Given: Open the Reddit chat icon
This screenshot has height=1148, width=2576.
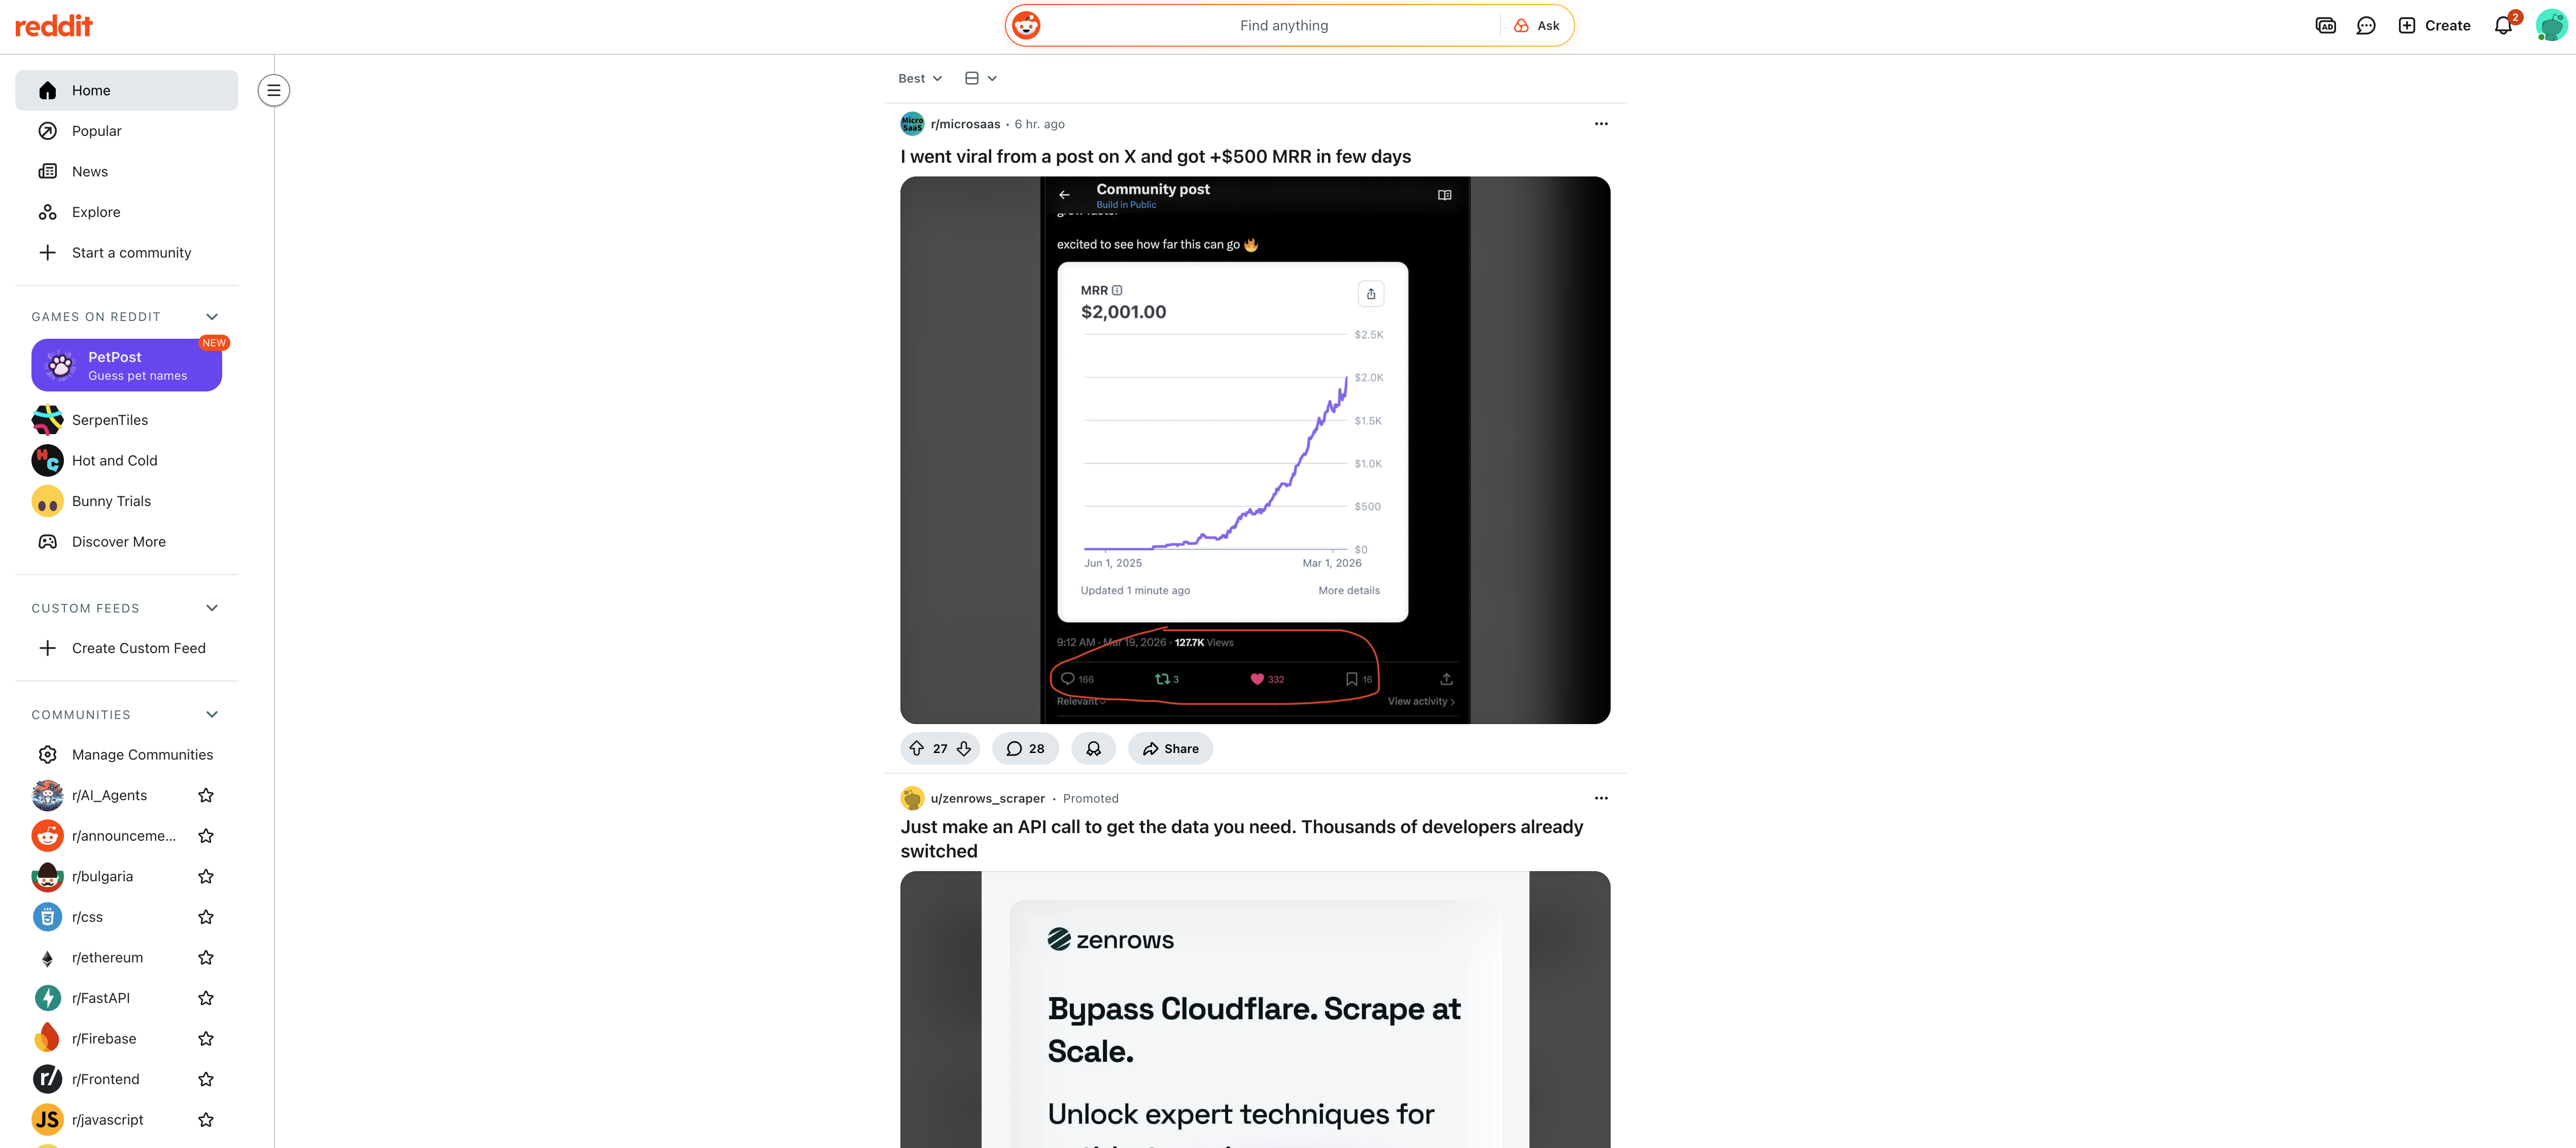Looking at the screenshot, I should coord(2366,25).
